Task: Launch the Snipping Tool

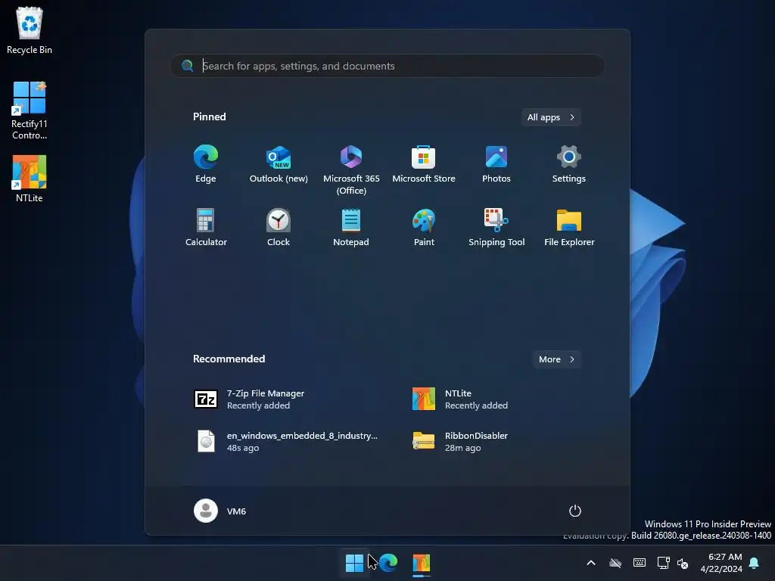Action: (496, 228)
